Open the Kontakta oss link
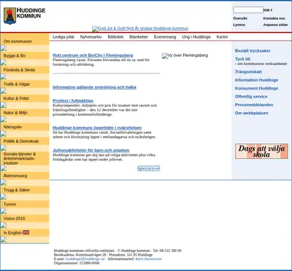292x271 pixels. tap(274, 18)
